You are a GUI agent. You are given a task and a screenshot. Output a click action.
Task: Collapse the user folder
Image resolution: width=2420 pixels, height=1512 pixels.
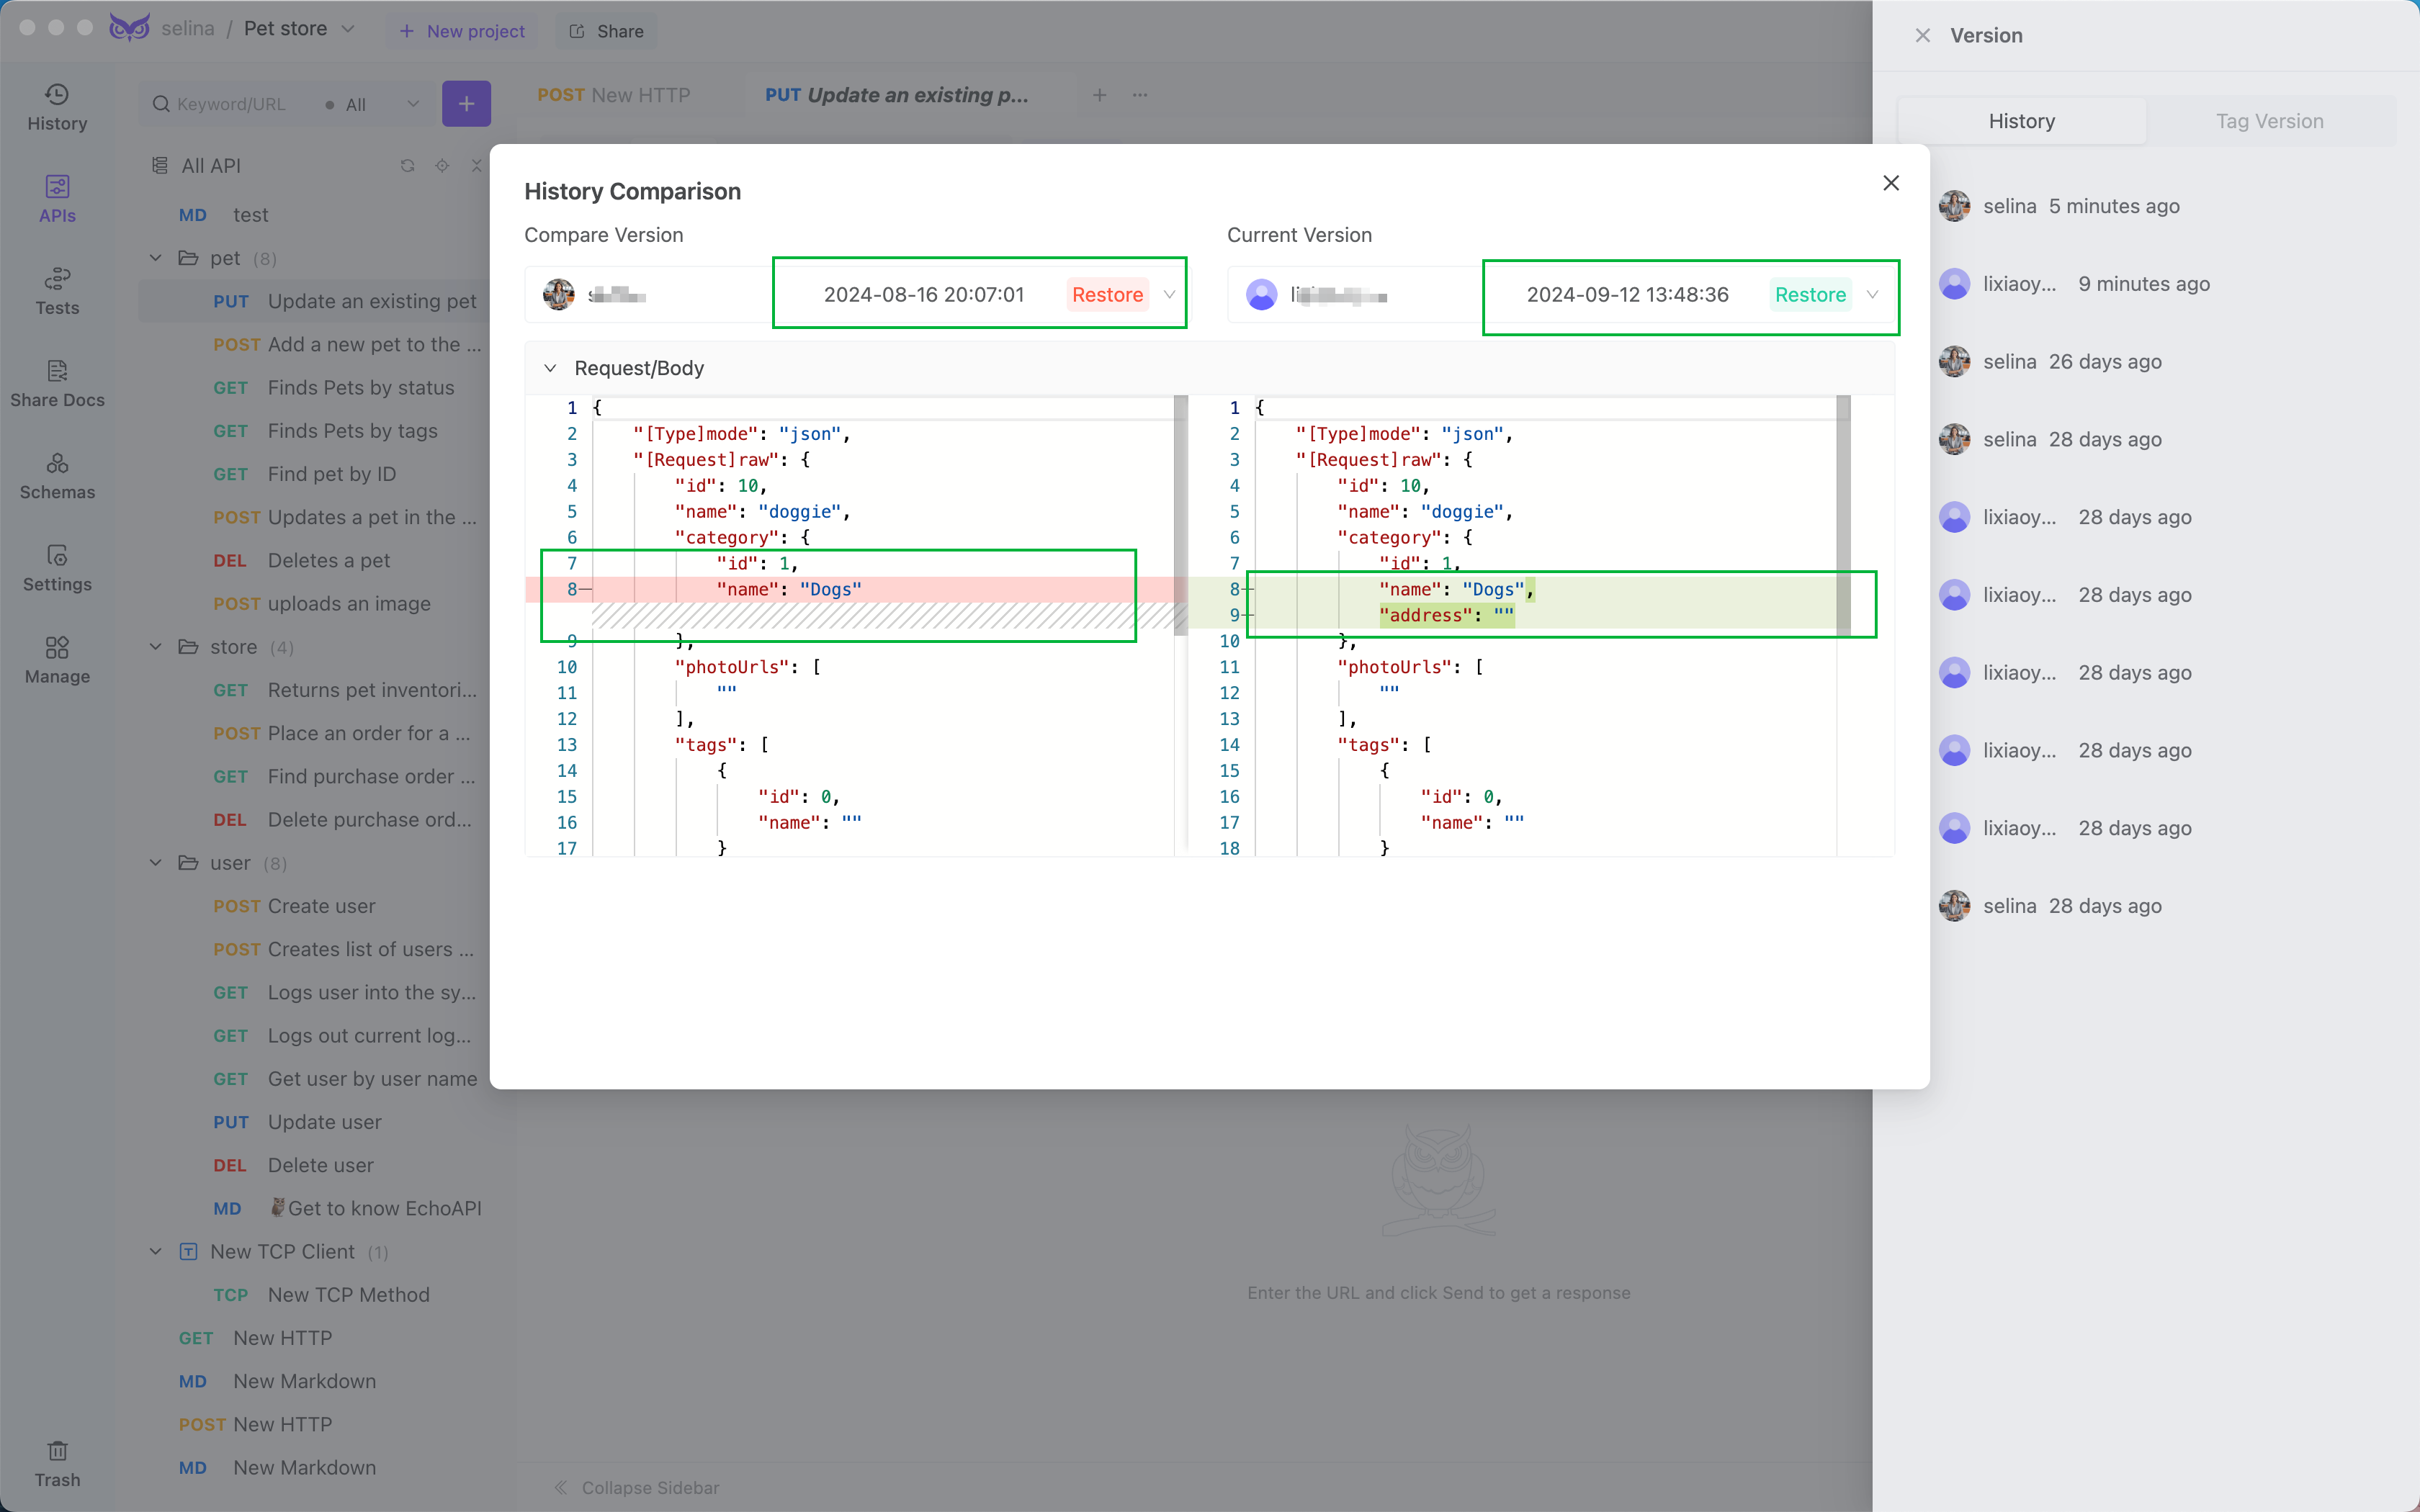click(x=156, y=863)
